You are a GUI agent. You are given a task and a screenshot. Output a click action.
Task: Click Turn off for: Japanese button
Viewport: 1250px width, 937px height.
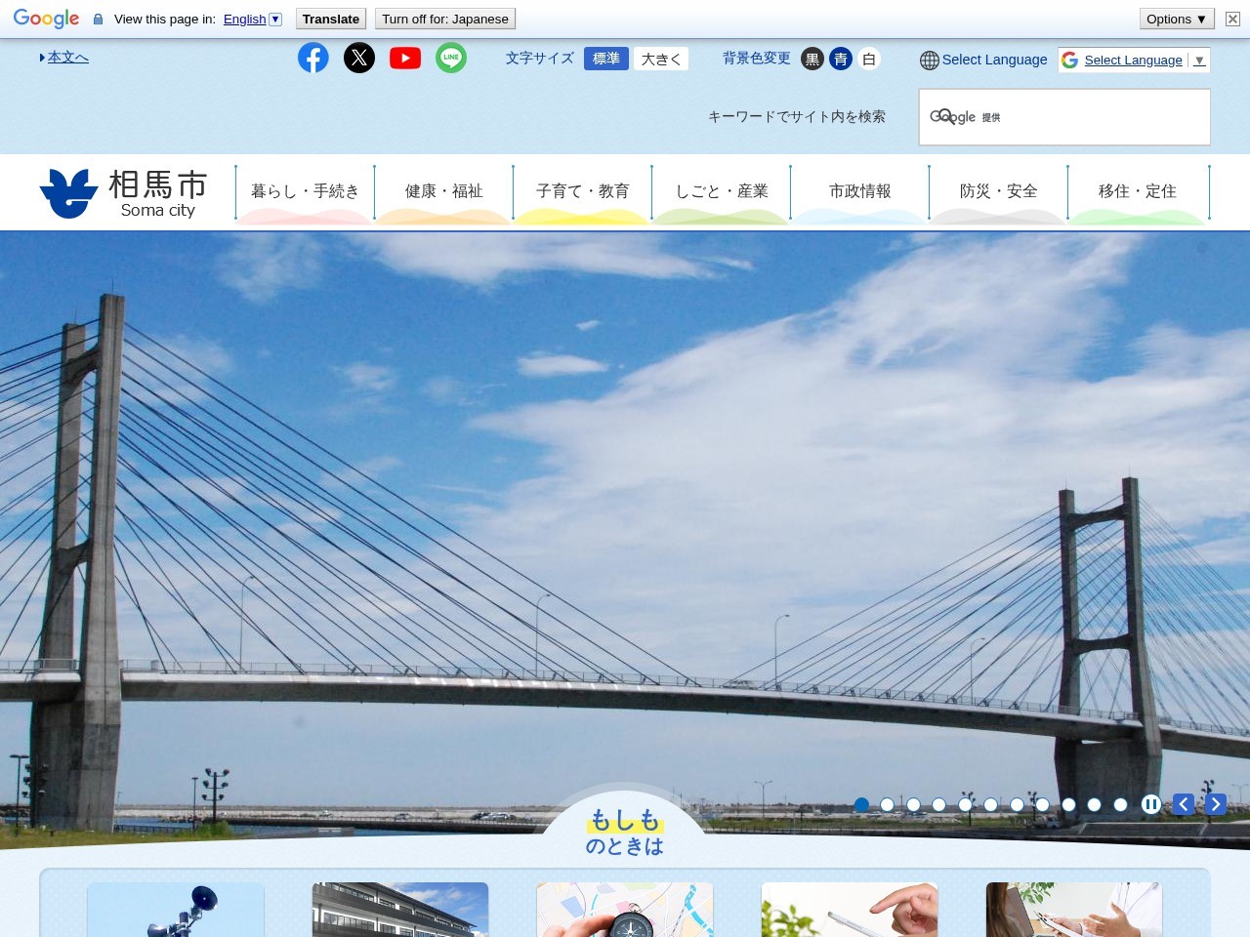445,19
